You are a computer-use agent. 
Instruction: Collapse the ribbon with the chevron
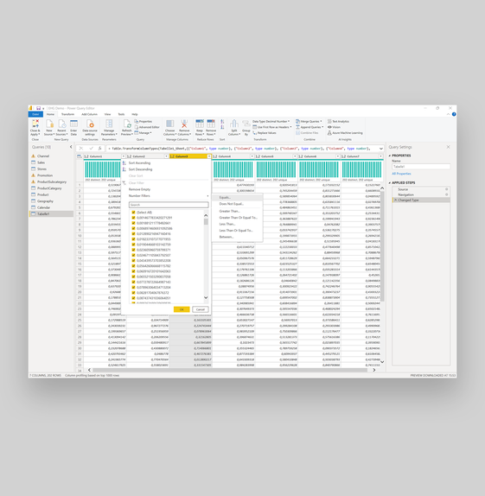point(449,114)
